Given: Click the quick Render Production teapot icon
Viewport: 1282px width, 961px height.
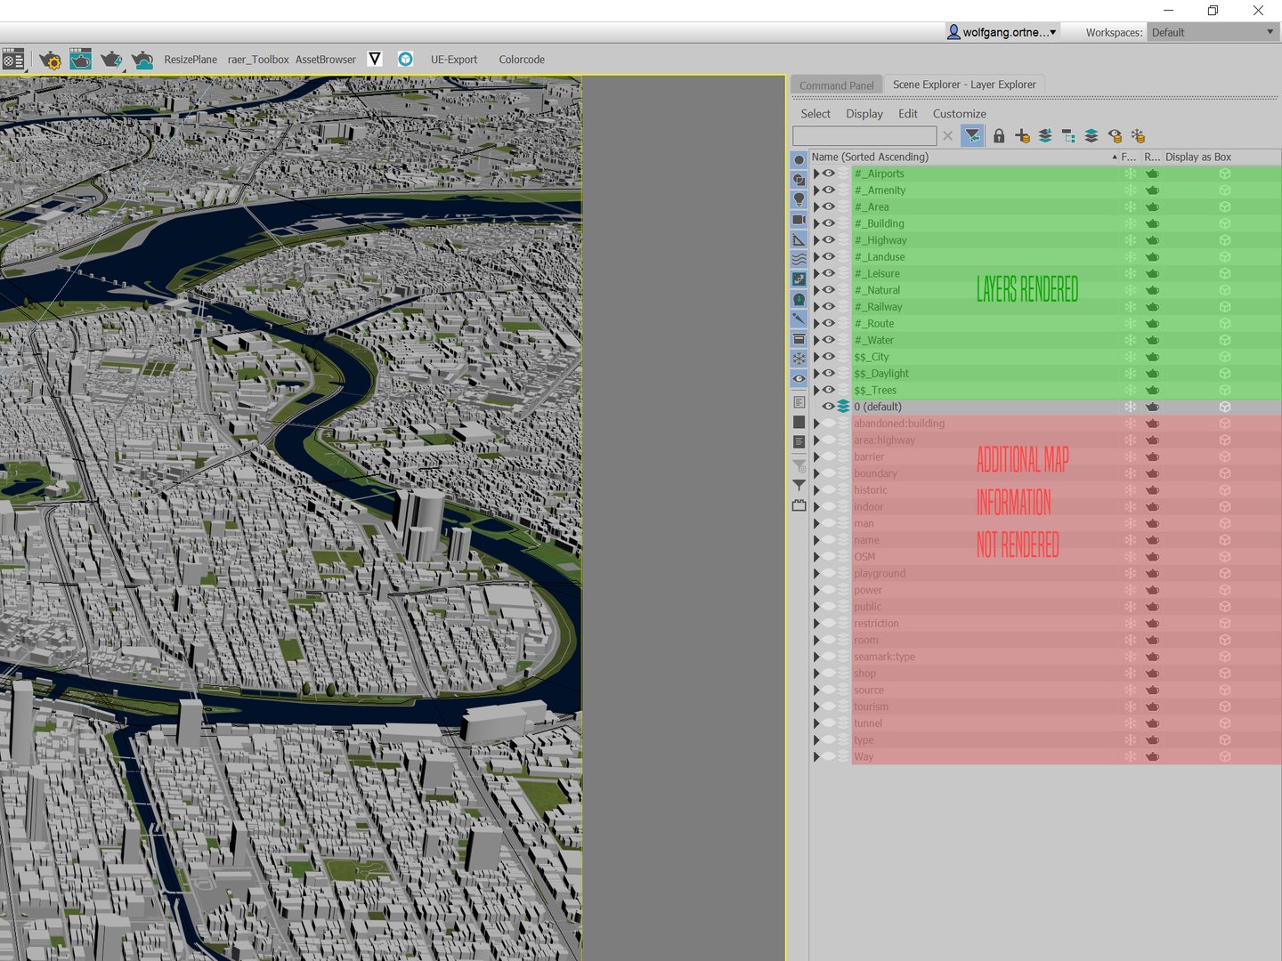Looking at the screenshot, I should point(111,60).
